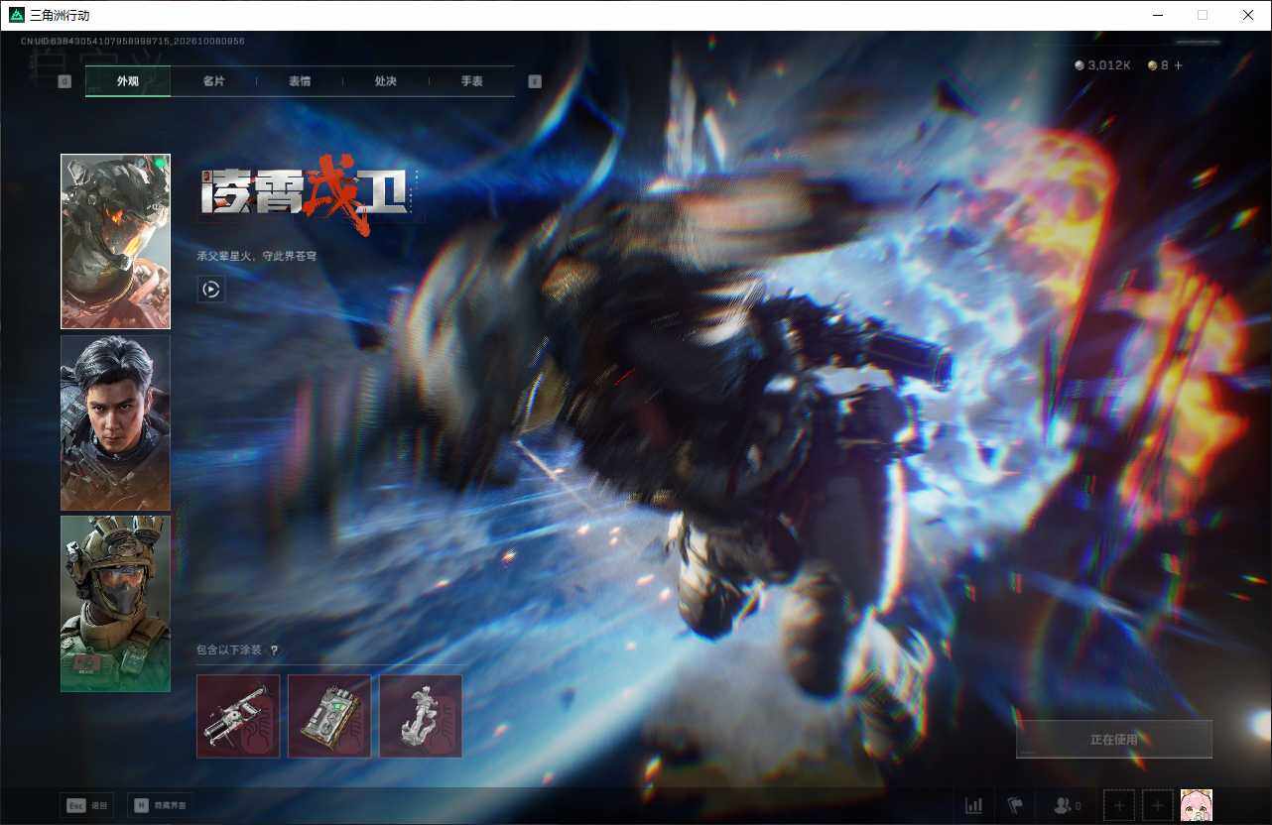Click the gold currency coin icon
The image size is (1272, 825).
(1152, 65)
